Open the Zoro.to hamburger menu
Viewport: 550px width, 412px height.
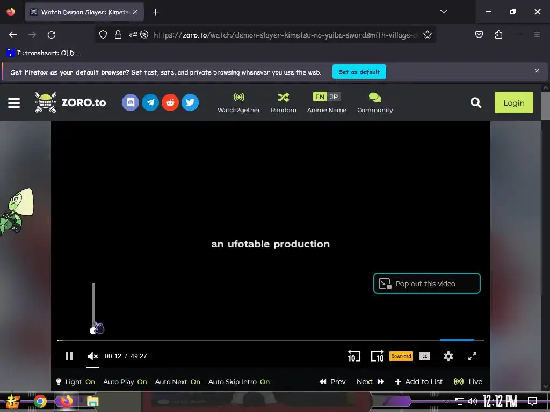[x=14, y=103]
